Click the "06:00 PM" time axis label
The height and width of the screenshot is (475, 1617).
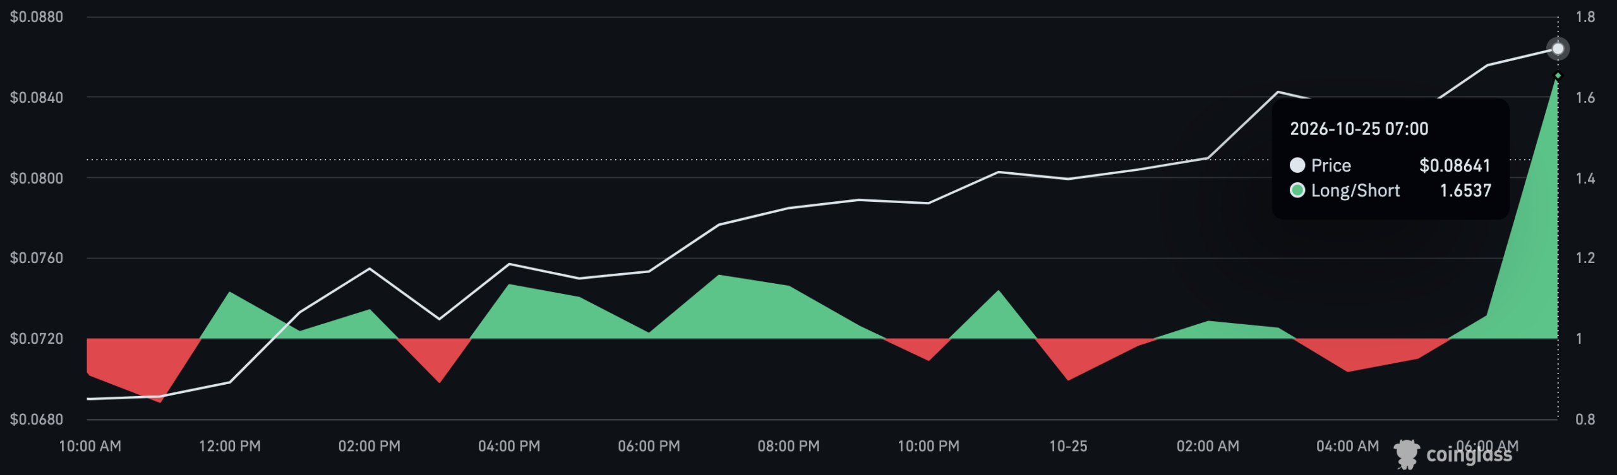point(649,447)
